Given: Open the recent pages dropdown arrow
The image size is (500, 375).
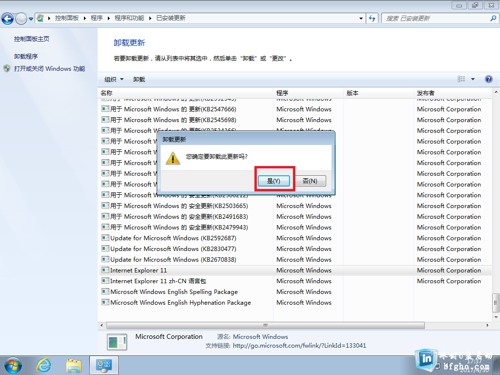Looking at the screenshot, I should coord(31,19).
